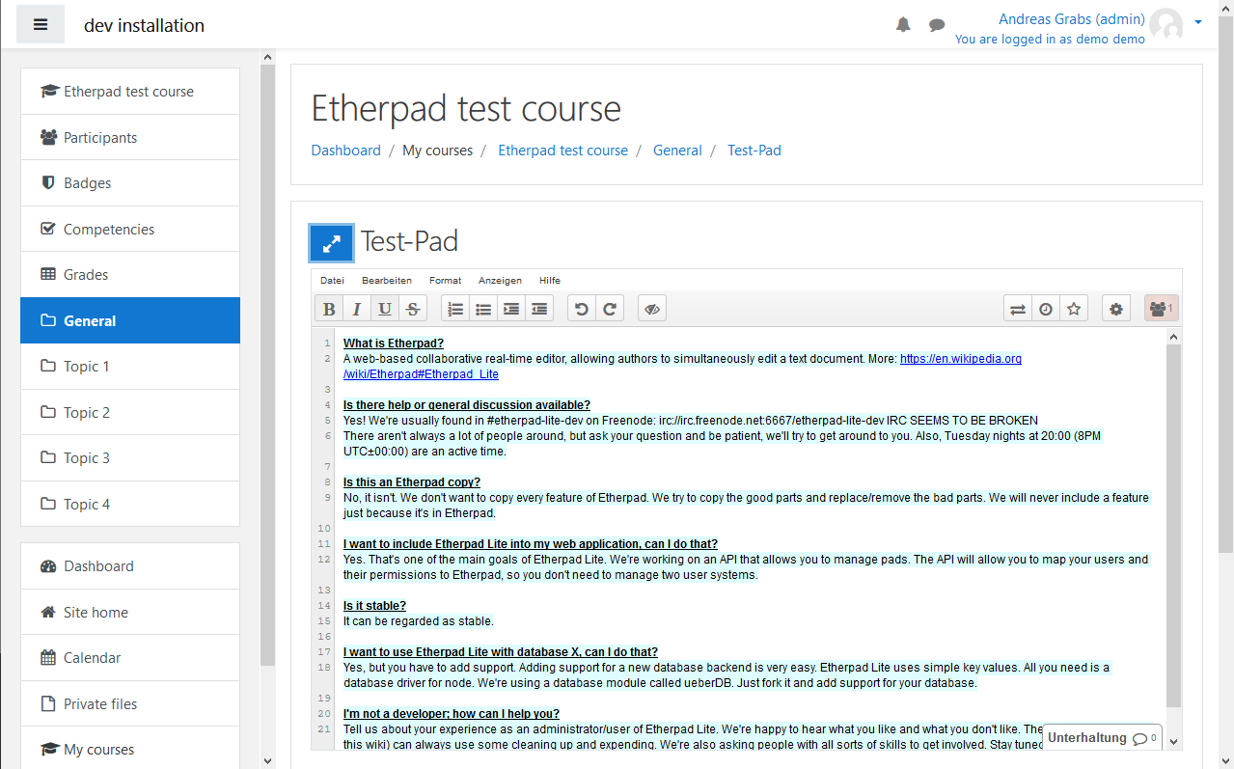Select Topic 1 in the sidebar
Viewport: 1234px width, 769px height.
[x=130, y=367]
